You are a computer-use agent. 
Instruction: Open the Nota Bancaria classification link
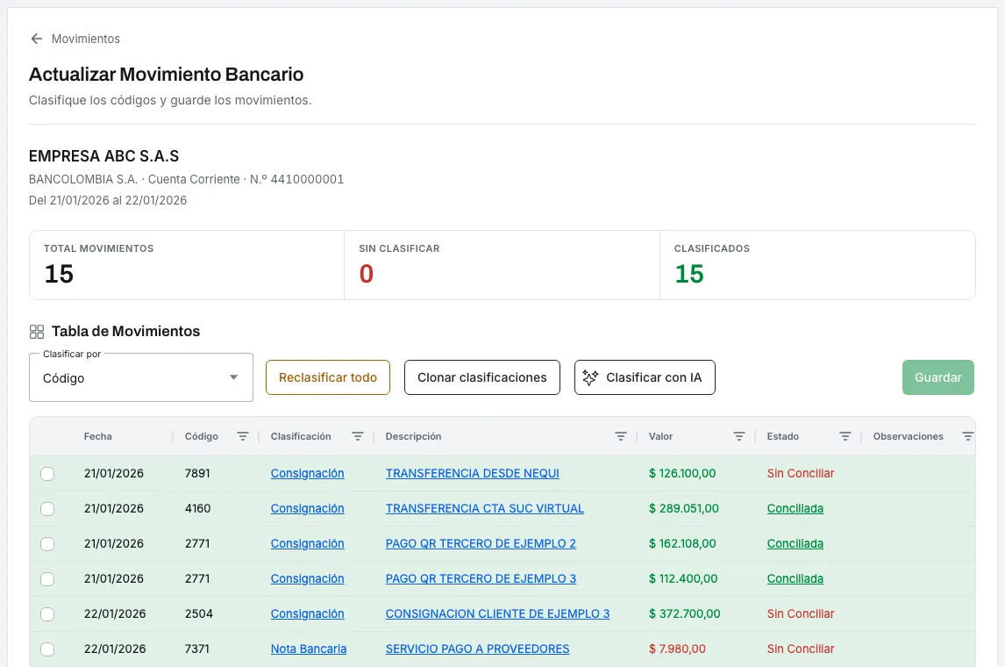(x=309, y=649)
